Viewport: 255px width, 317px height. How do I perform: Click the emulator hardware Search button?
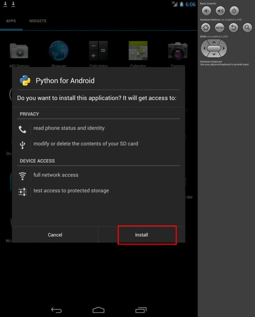[247, 28]
